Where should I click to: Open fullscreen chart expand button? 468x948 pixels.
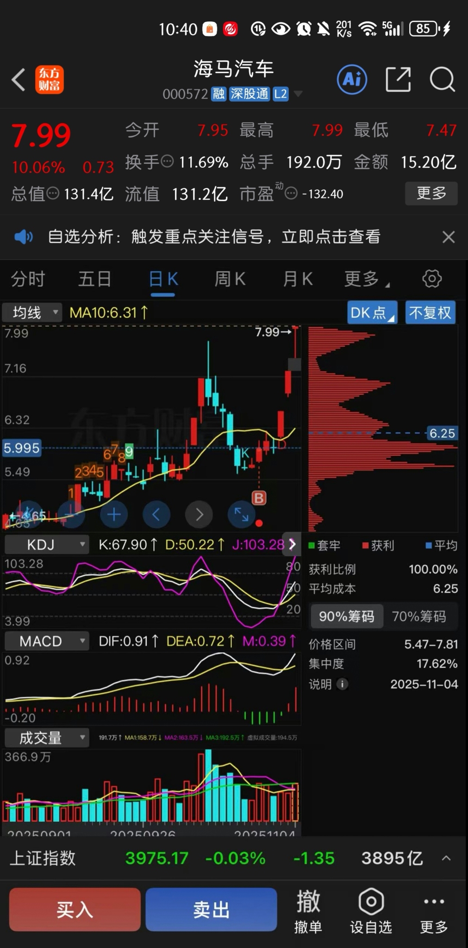[242, 514]
